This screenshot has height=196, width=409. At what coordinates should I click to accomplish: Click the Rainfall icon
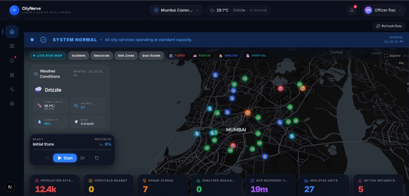tap(76, 106)
